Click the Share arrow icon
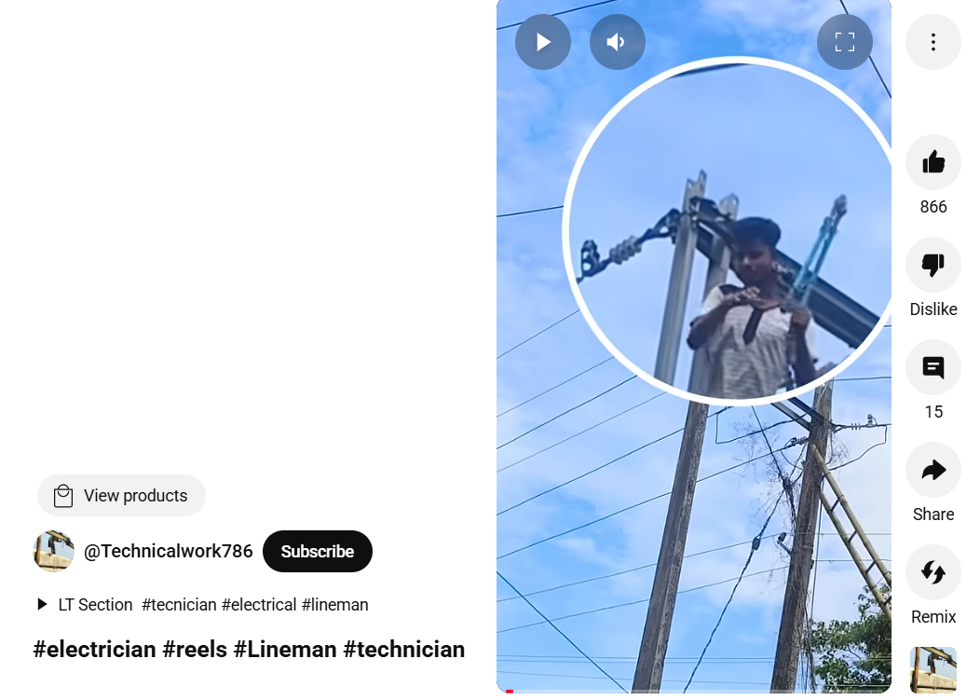This screenshot has width=980, height=700. coord(933,470)
